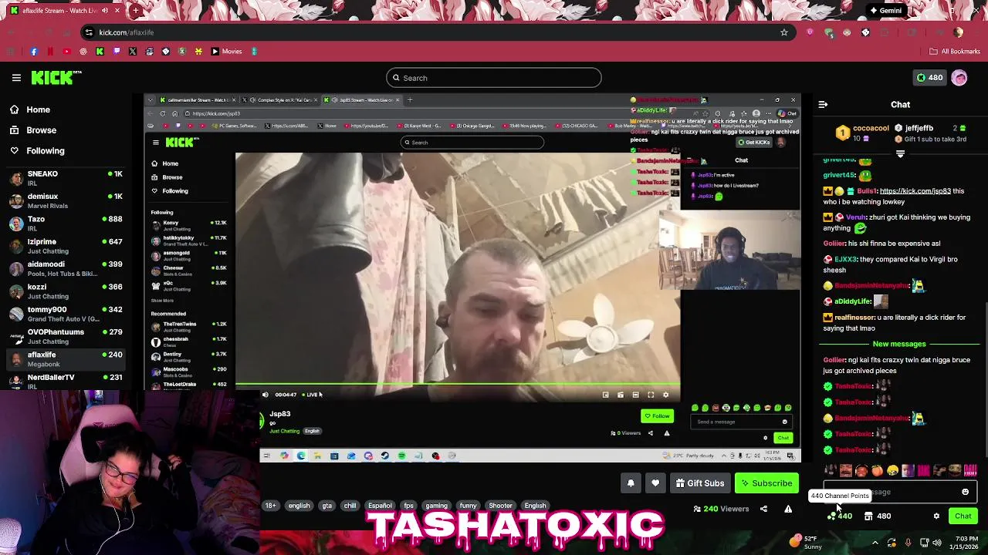Expand the chat leaderboard chevron
988x555 pixels.
click(x=900, y=154)
